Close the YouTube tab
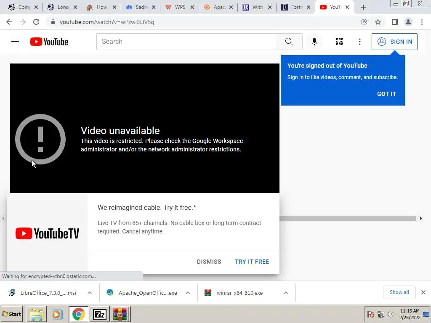The width and height of the screenshot is (431, 323). [x=347, y=8]
